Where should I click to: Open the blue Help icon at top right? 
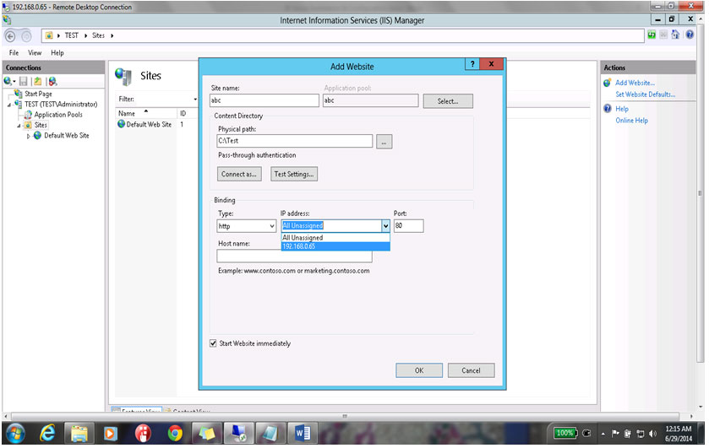coord(689,35)
